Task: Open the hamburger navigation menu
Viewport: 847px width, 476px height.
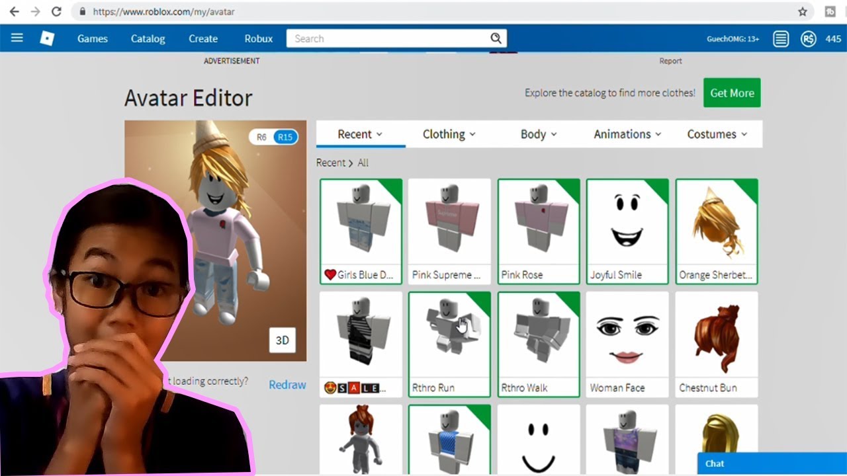Action: pyautogui.click(x=17, y=38)
